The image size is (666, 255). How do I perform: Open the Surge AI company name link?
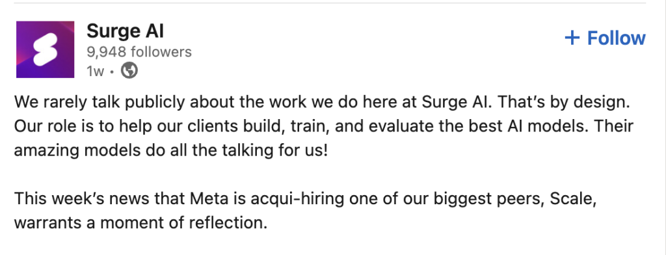(125, 31)
